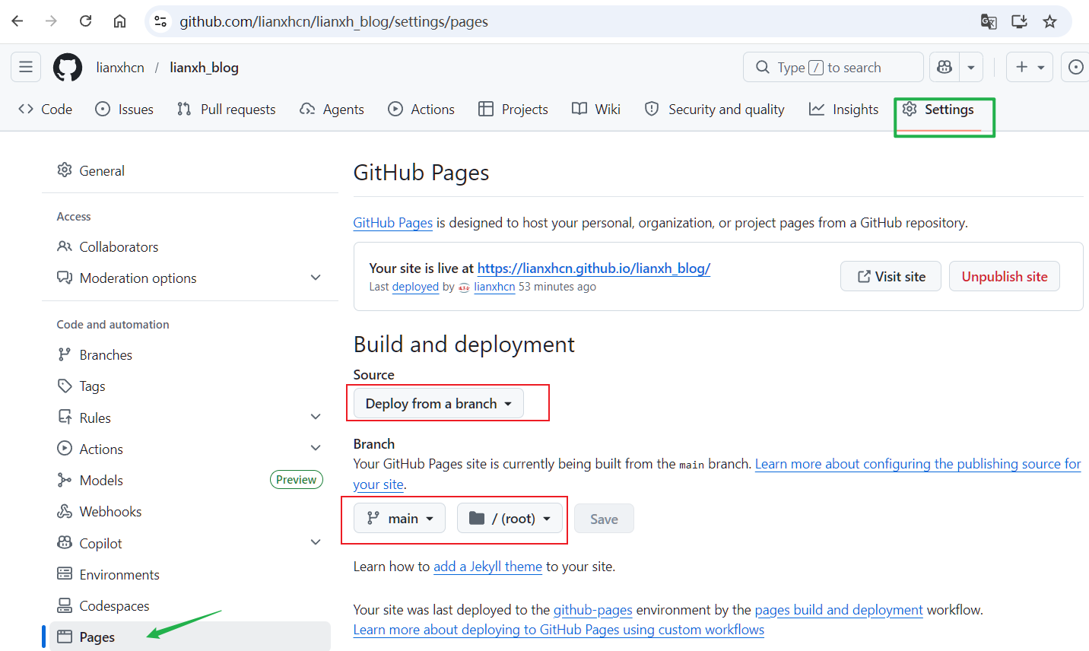Open Tags settings in sidebar
The image size is (1089, 651).
click(x=190, y=386)
